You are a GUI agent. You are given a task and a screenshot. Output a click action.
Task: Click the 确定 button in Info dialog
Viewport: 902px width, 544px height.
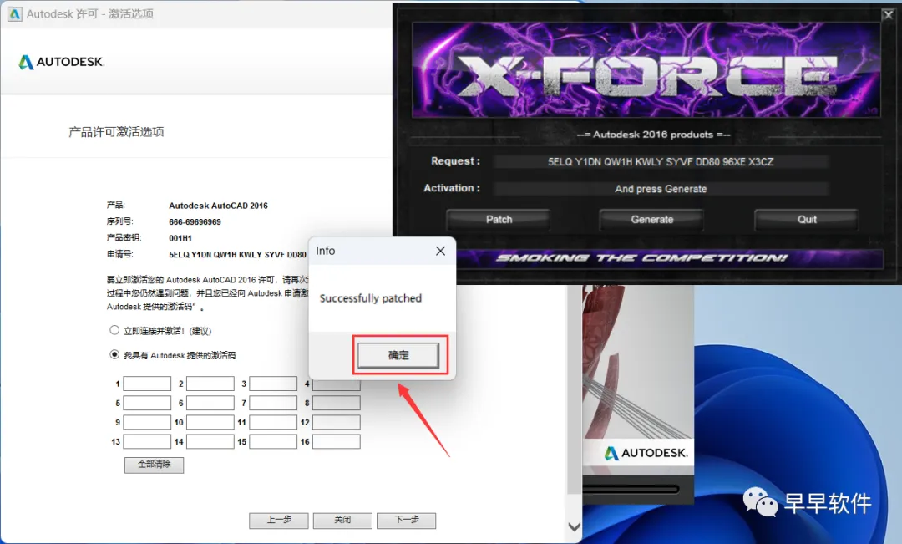click(398, 355)
